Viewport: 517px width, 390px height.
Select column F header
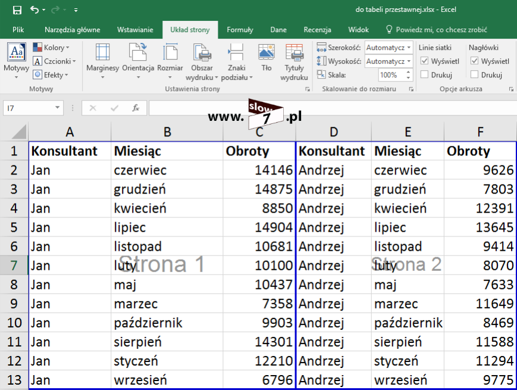tap(480, 132)
